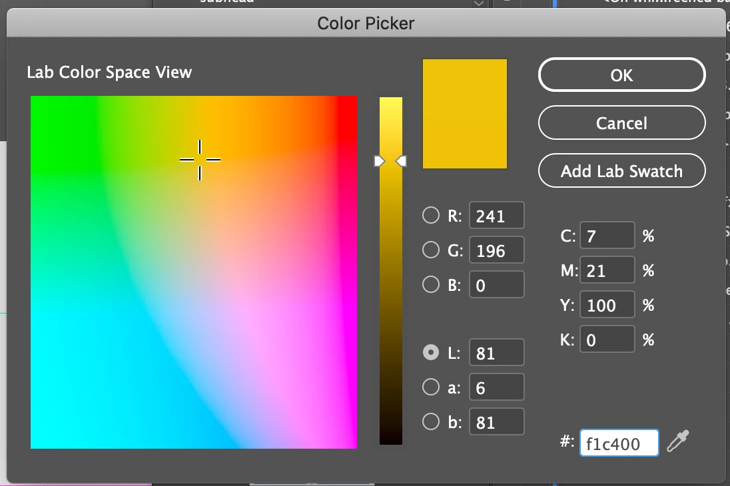730x486 pixels.
Task: Click Add Lab Swatch button
Action: pyautogui.click(x=621, y=171)
